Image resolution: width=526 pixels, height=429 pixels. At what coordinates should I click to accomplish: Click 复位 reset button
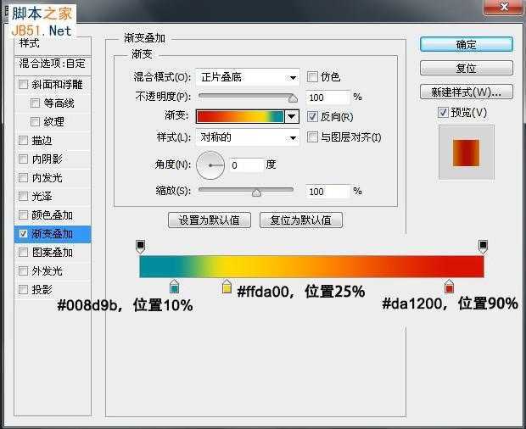[x=467, y=68]
